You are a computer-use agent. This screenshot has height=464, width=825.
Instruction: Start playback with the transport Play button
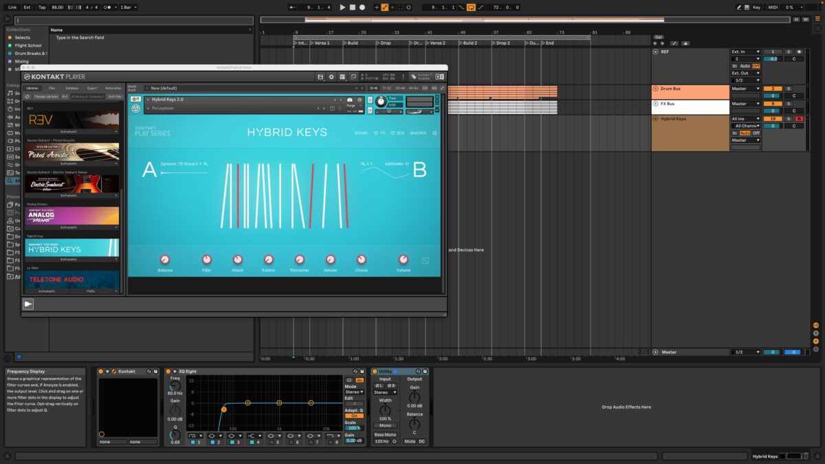pyautogui.click(x=342, y=7)
